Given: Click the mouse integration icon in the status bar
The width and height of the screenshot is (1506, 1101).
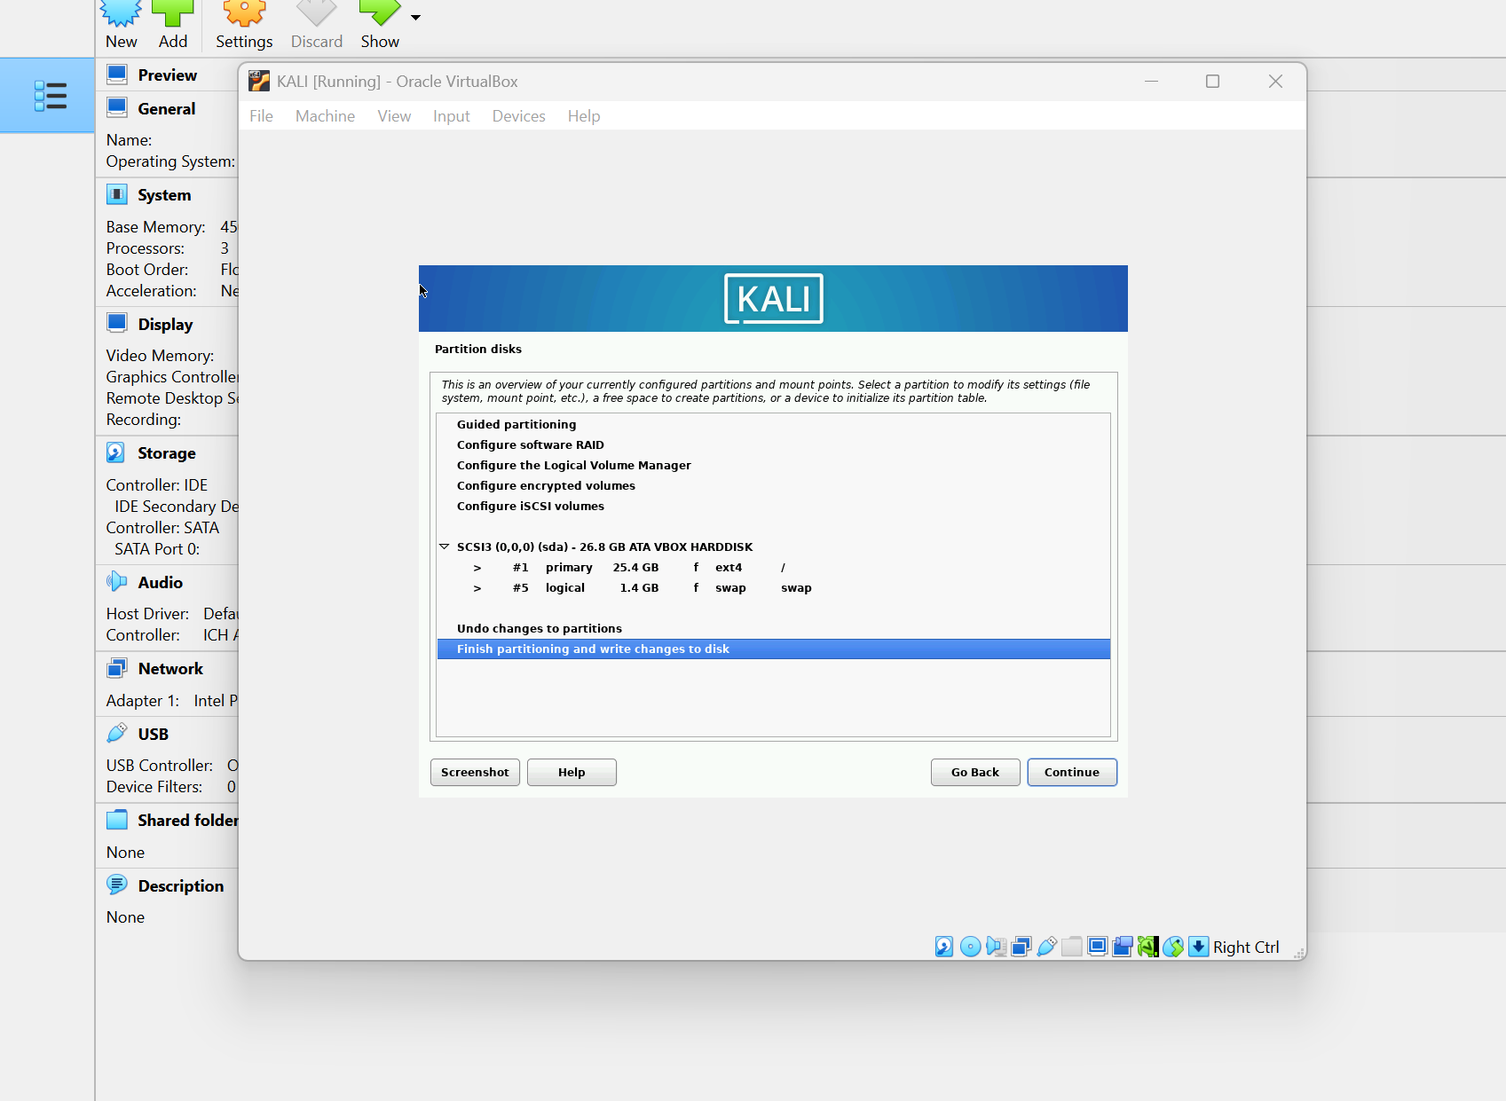Looking at the screenshot, I should click(x=1173, y=947).
